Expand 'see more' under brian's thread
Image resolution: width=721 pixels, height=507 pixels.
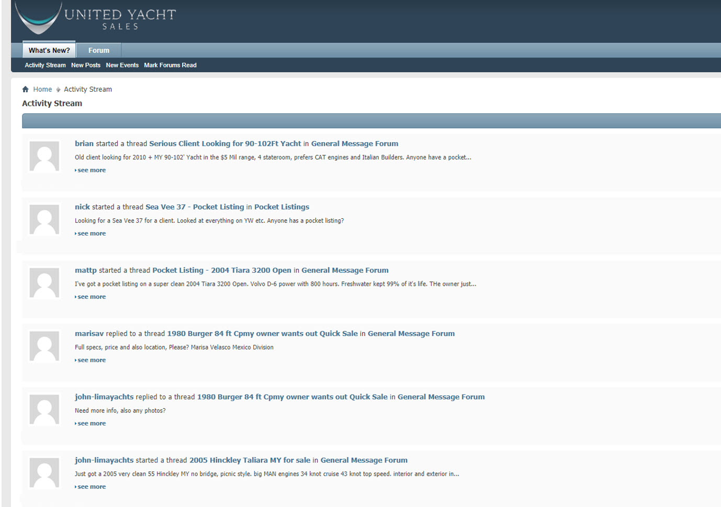(x=92, y=171)
